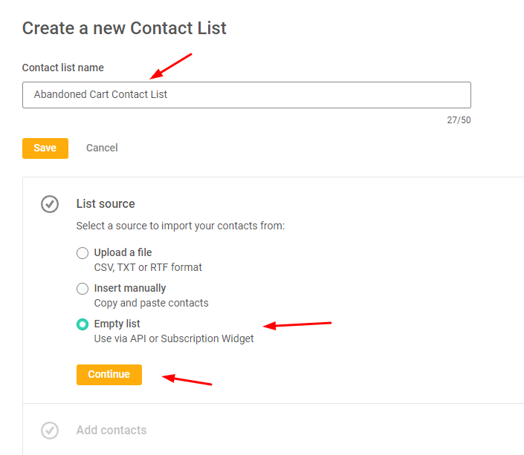Viewport: 524px width, 455px height.
Task: Focus the Contact list name input field
Action: pos(247,95)
